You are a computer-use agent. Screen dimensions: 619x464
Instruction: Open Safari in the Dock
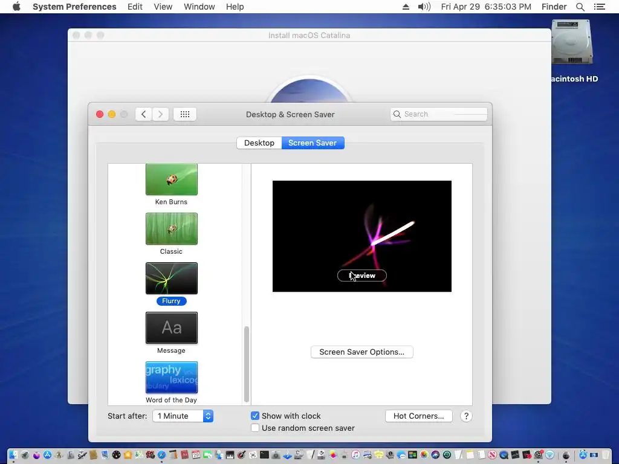pyautogui.click(x=161, y=455)
